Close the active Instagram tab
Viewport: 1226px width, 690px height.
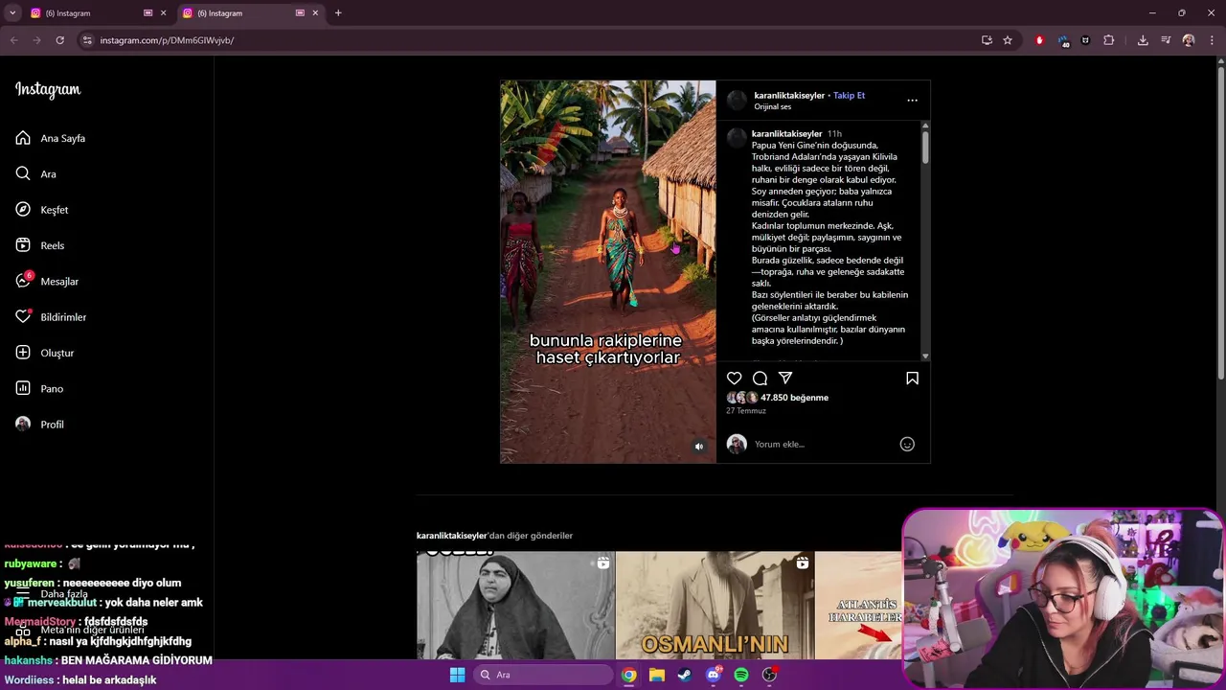315,13
